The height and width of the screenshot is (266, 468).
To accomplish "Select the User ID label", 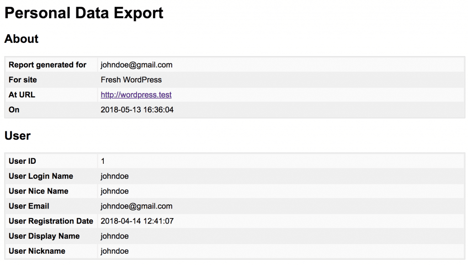I will coord(22,161).
